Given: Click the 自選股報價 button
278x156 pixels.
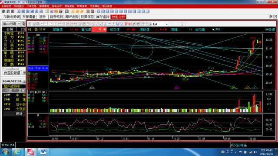Looking at the screenshot, I should pos(12,73).
